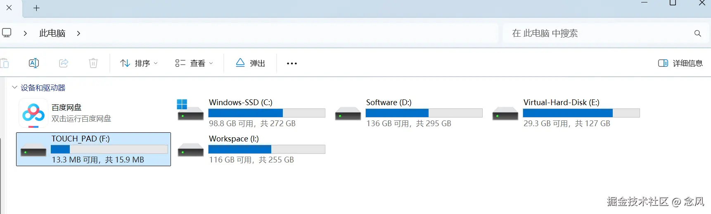711x214 pixels.
Task: Click the 弹出 eject button
Action: coord(251,63)
